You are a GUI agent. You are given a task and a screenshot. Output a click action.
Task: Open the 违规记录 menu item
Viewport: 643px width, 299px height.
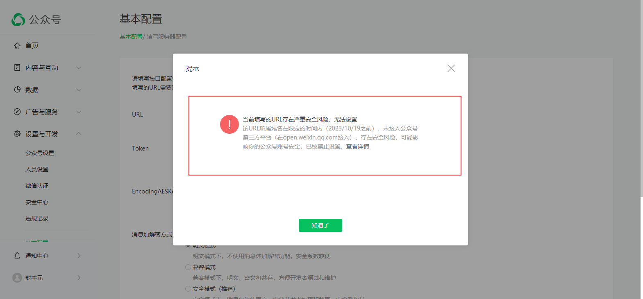pos(37,218)
